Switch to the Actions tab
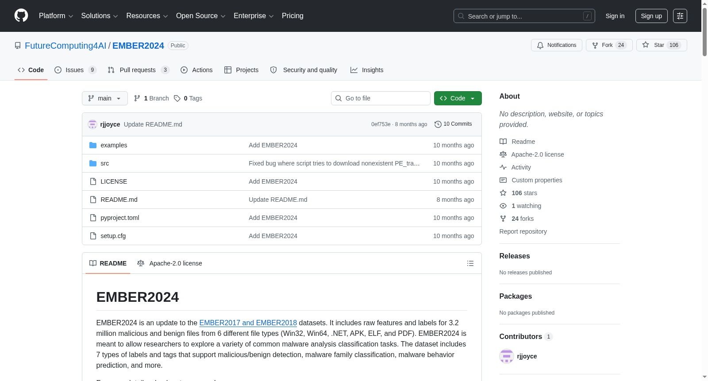 [196, 70]
